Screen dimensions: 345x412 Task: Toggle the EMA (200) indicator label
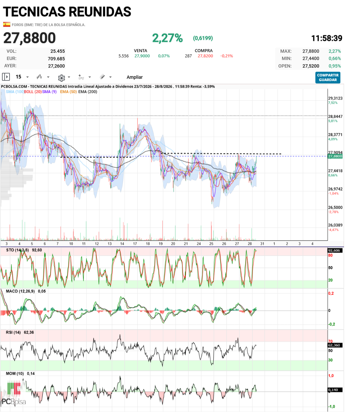tap(88, 92)
